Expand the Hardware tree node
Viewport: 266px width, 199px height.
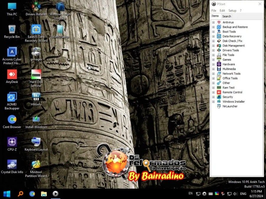213,64
